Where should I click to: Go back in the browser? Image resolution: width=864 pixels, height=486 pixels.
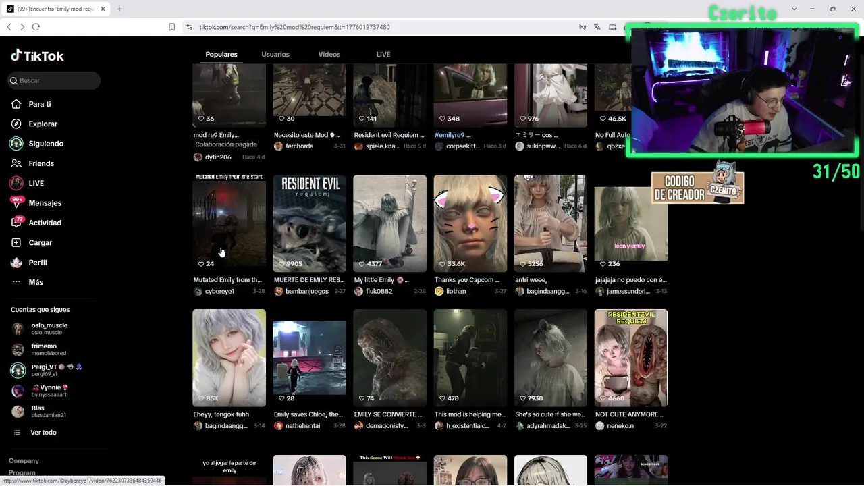[x=9, y=27]
